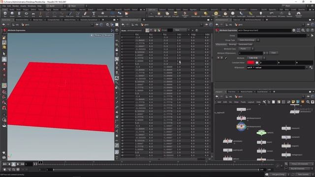The width and height of the screenshot is (315, 177).
Task: Toggle viewport snapping magnet icon
Action: point(4,108)
